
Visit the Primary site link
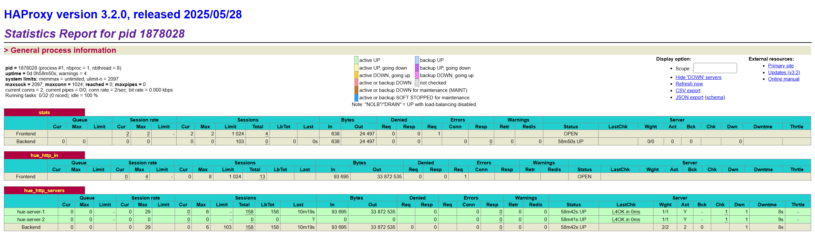[x=781, y=66]
